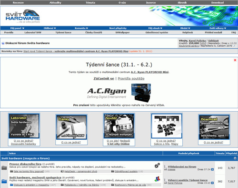
Task: Open Slovník in the top menu
Action: [182, 2]
